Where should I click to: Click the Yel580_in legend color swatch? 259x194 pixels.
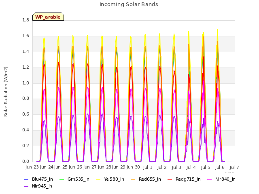98,179
